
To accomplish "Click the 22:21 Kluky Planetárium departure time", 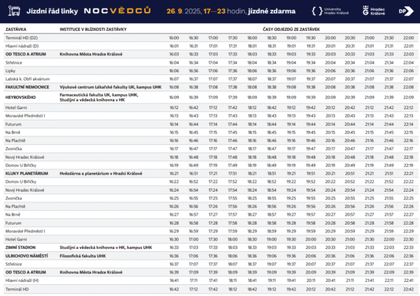I will (x=409, y=174).
